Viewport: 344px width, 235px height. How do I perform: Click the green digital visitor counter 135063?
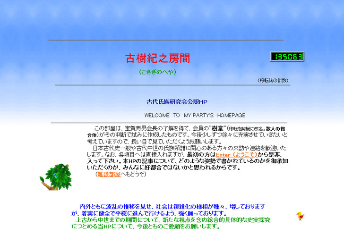coord(287,57)
